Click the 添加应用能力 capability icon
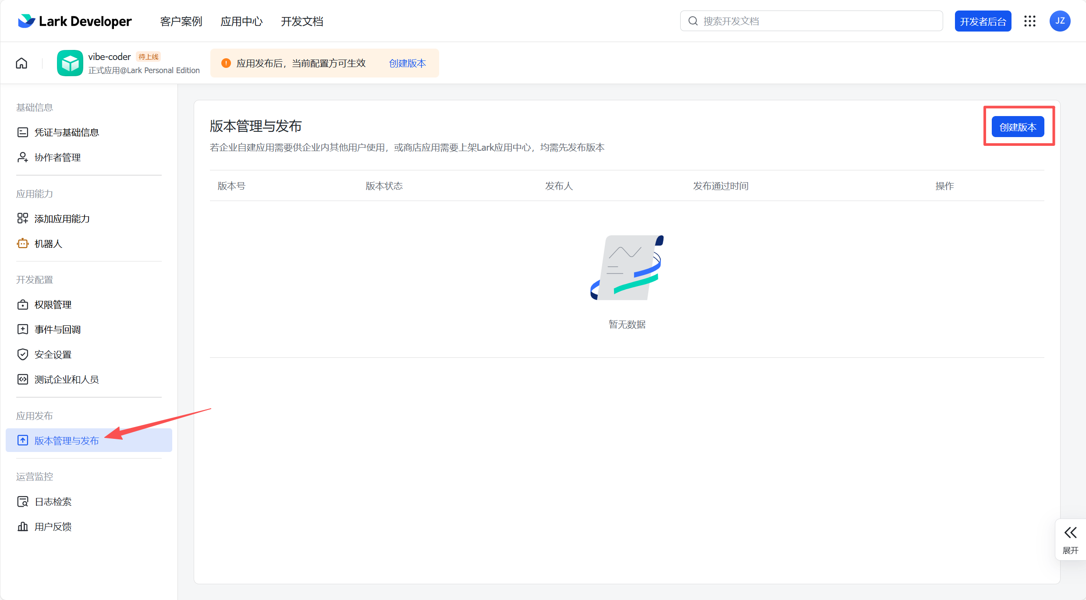1086x600 pixels. 22,218
